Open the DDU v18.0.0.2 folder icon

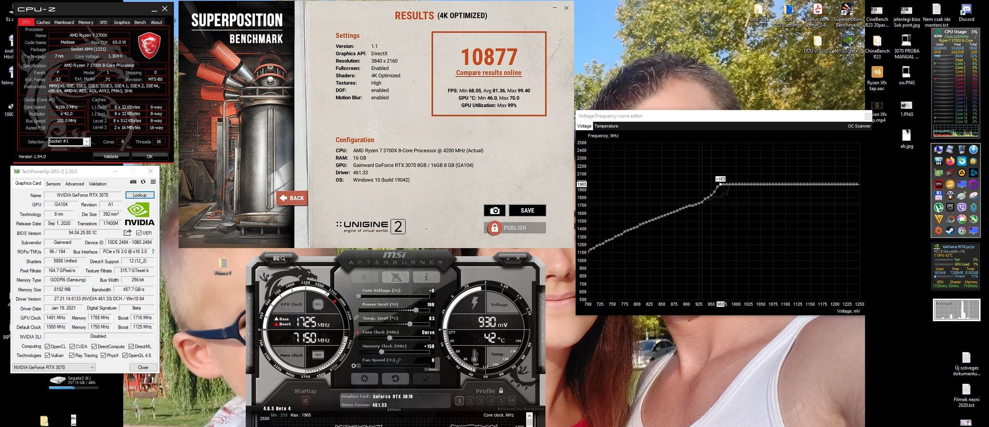point(817,44)
